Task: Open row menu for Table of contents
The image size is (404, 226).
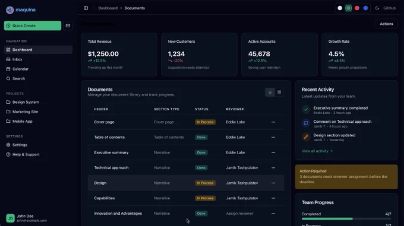Action: click(273, 137)
